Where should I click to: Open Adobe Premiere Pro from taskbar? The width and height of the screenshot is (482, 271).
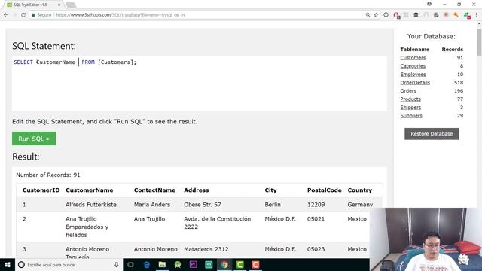tap(193, 264)
